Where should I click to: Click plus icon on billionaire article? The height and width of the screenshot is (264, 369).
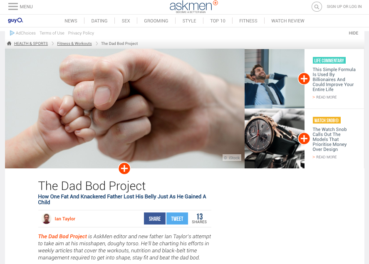click(304, 79)
